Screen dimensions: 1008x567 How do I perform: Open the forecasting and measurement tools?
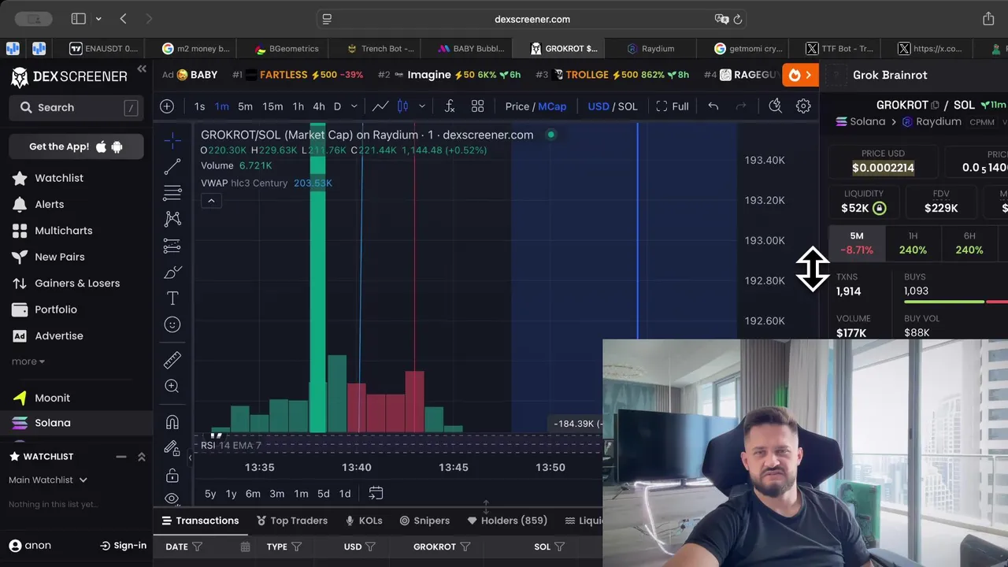click(x=172, y=246)
